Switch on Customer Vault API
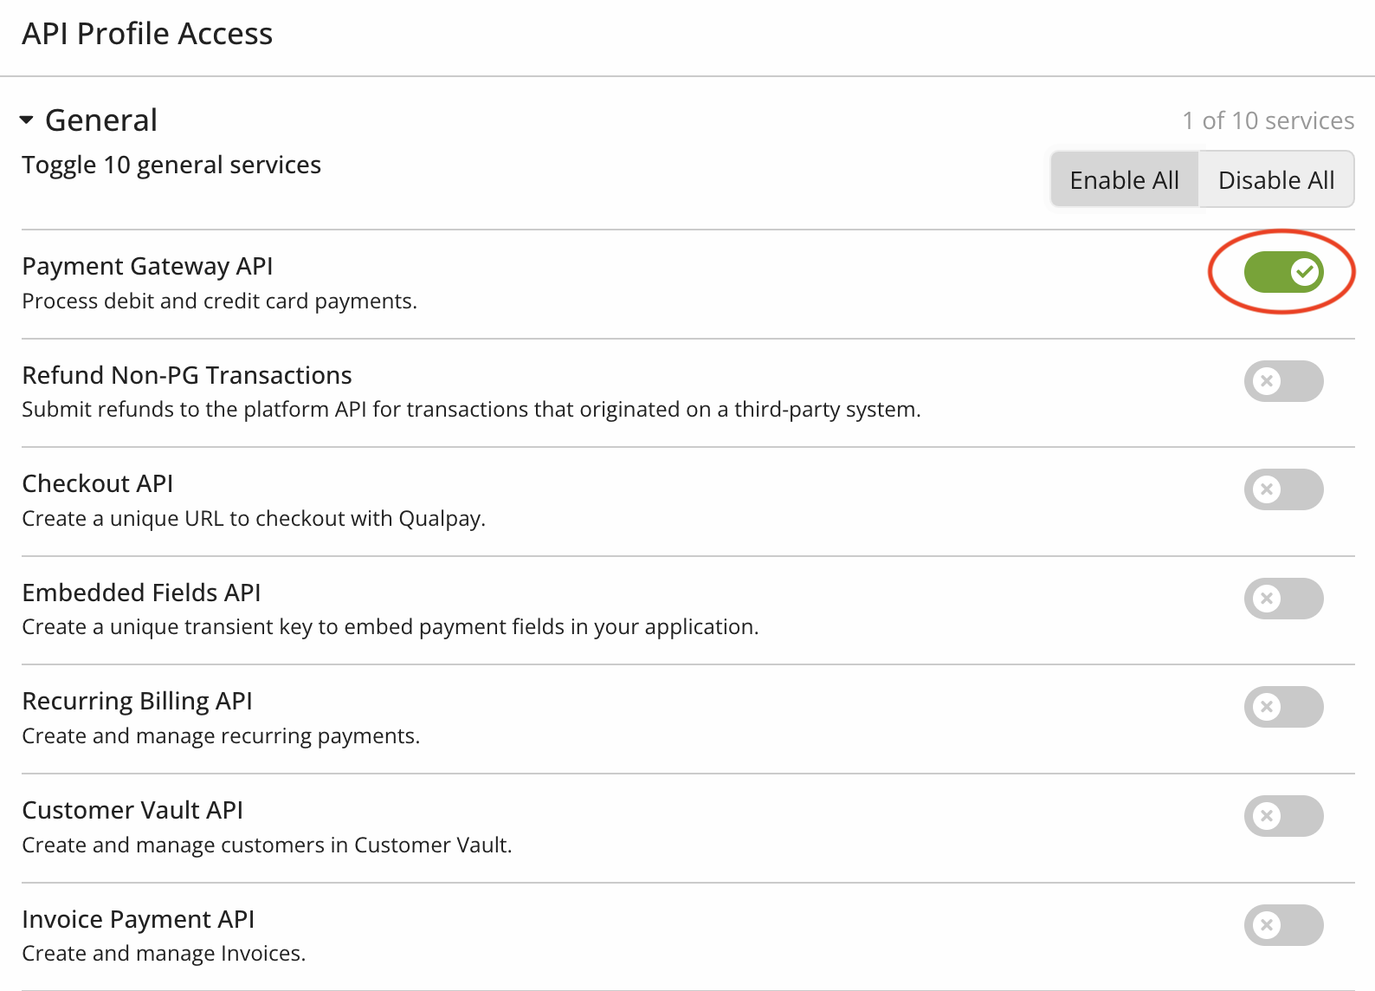The height and width of the screenshot is (991, 1375). coord(1283,816)
